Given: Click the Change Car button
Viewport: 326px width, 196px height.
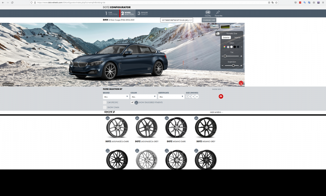Looking at the screenshot, I should tap(209, 20).
